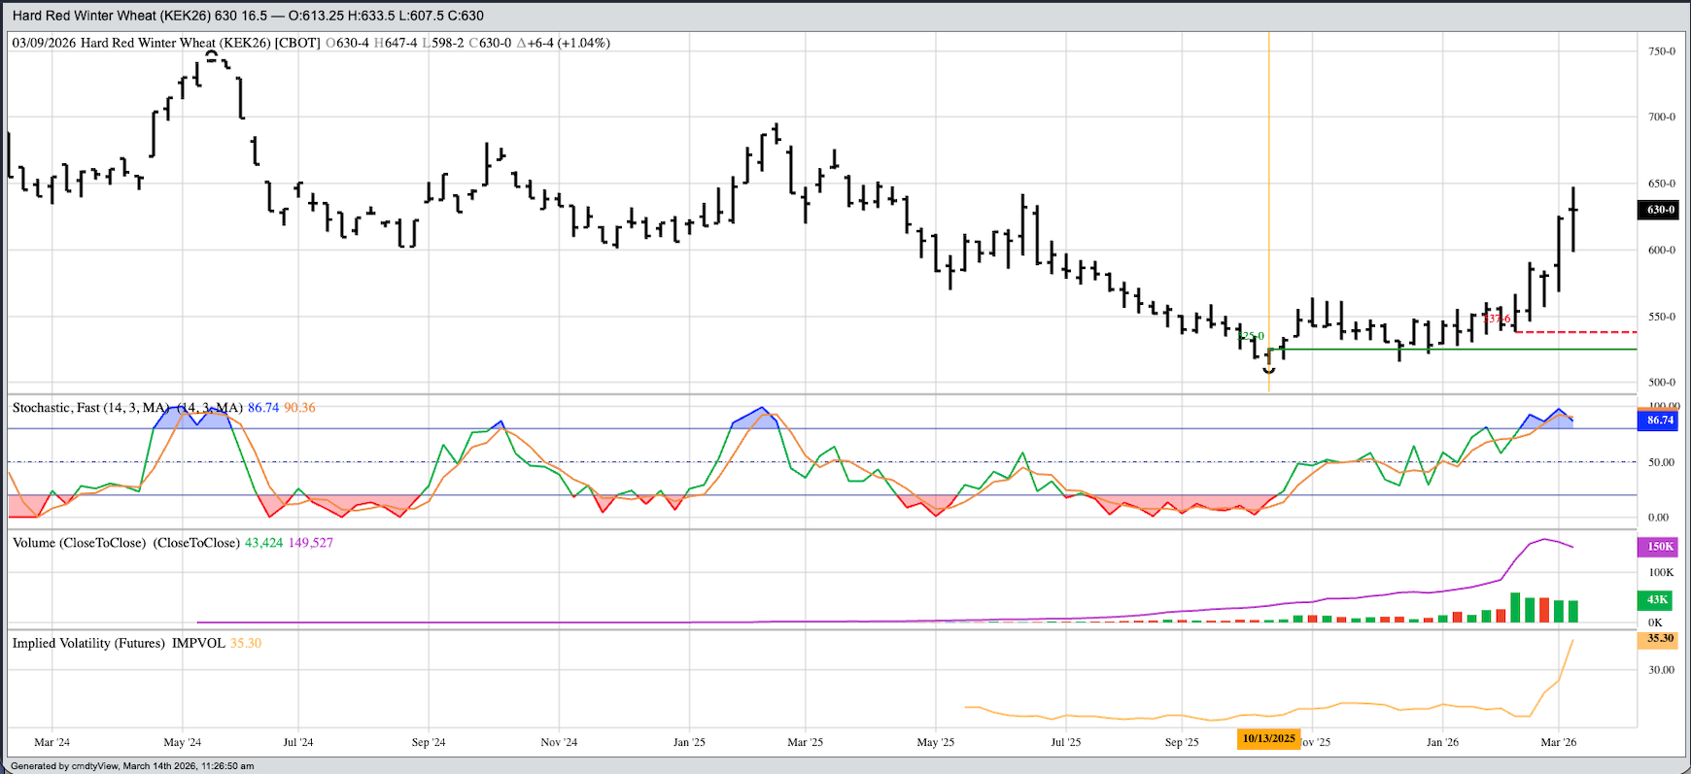Select the green 43K volume badge

pos(1657,599)
